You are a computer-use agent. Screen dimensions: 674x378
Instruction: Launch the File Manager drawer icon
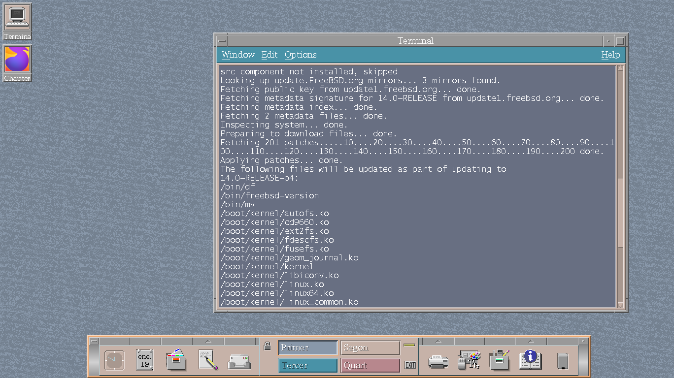click(176, 360)
